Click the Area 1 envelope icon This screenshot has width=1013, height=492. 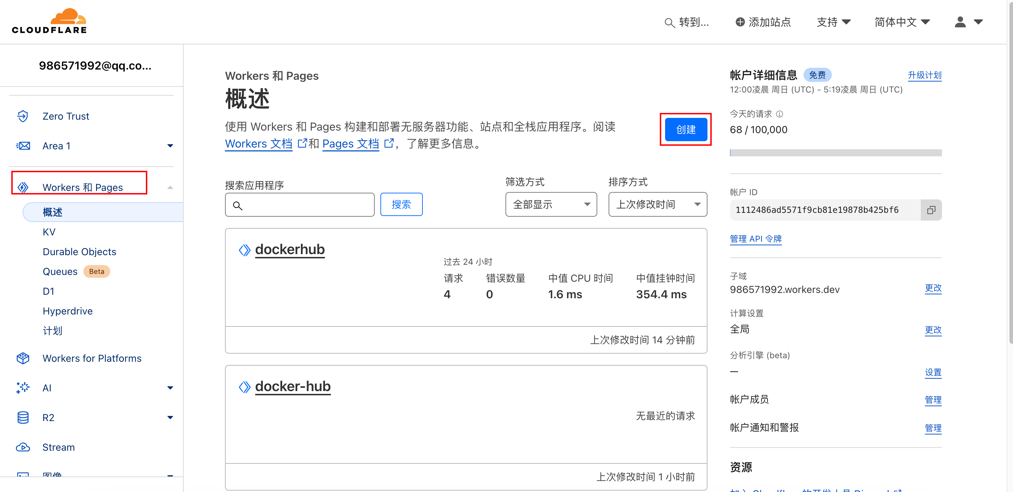(23, 146)
